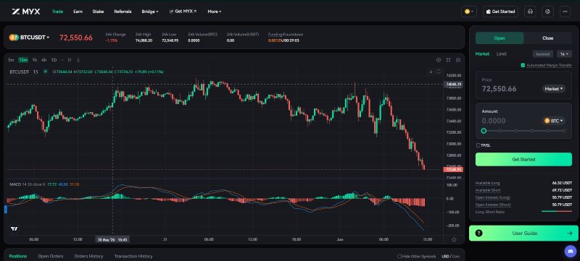Click the Funding/Countdown label
The width and height of the screenshot is (580, 261).
(286, 34)
